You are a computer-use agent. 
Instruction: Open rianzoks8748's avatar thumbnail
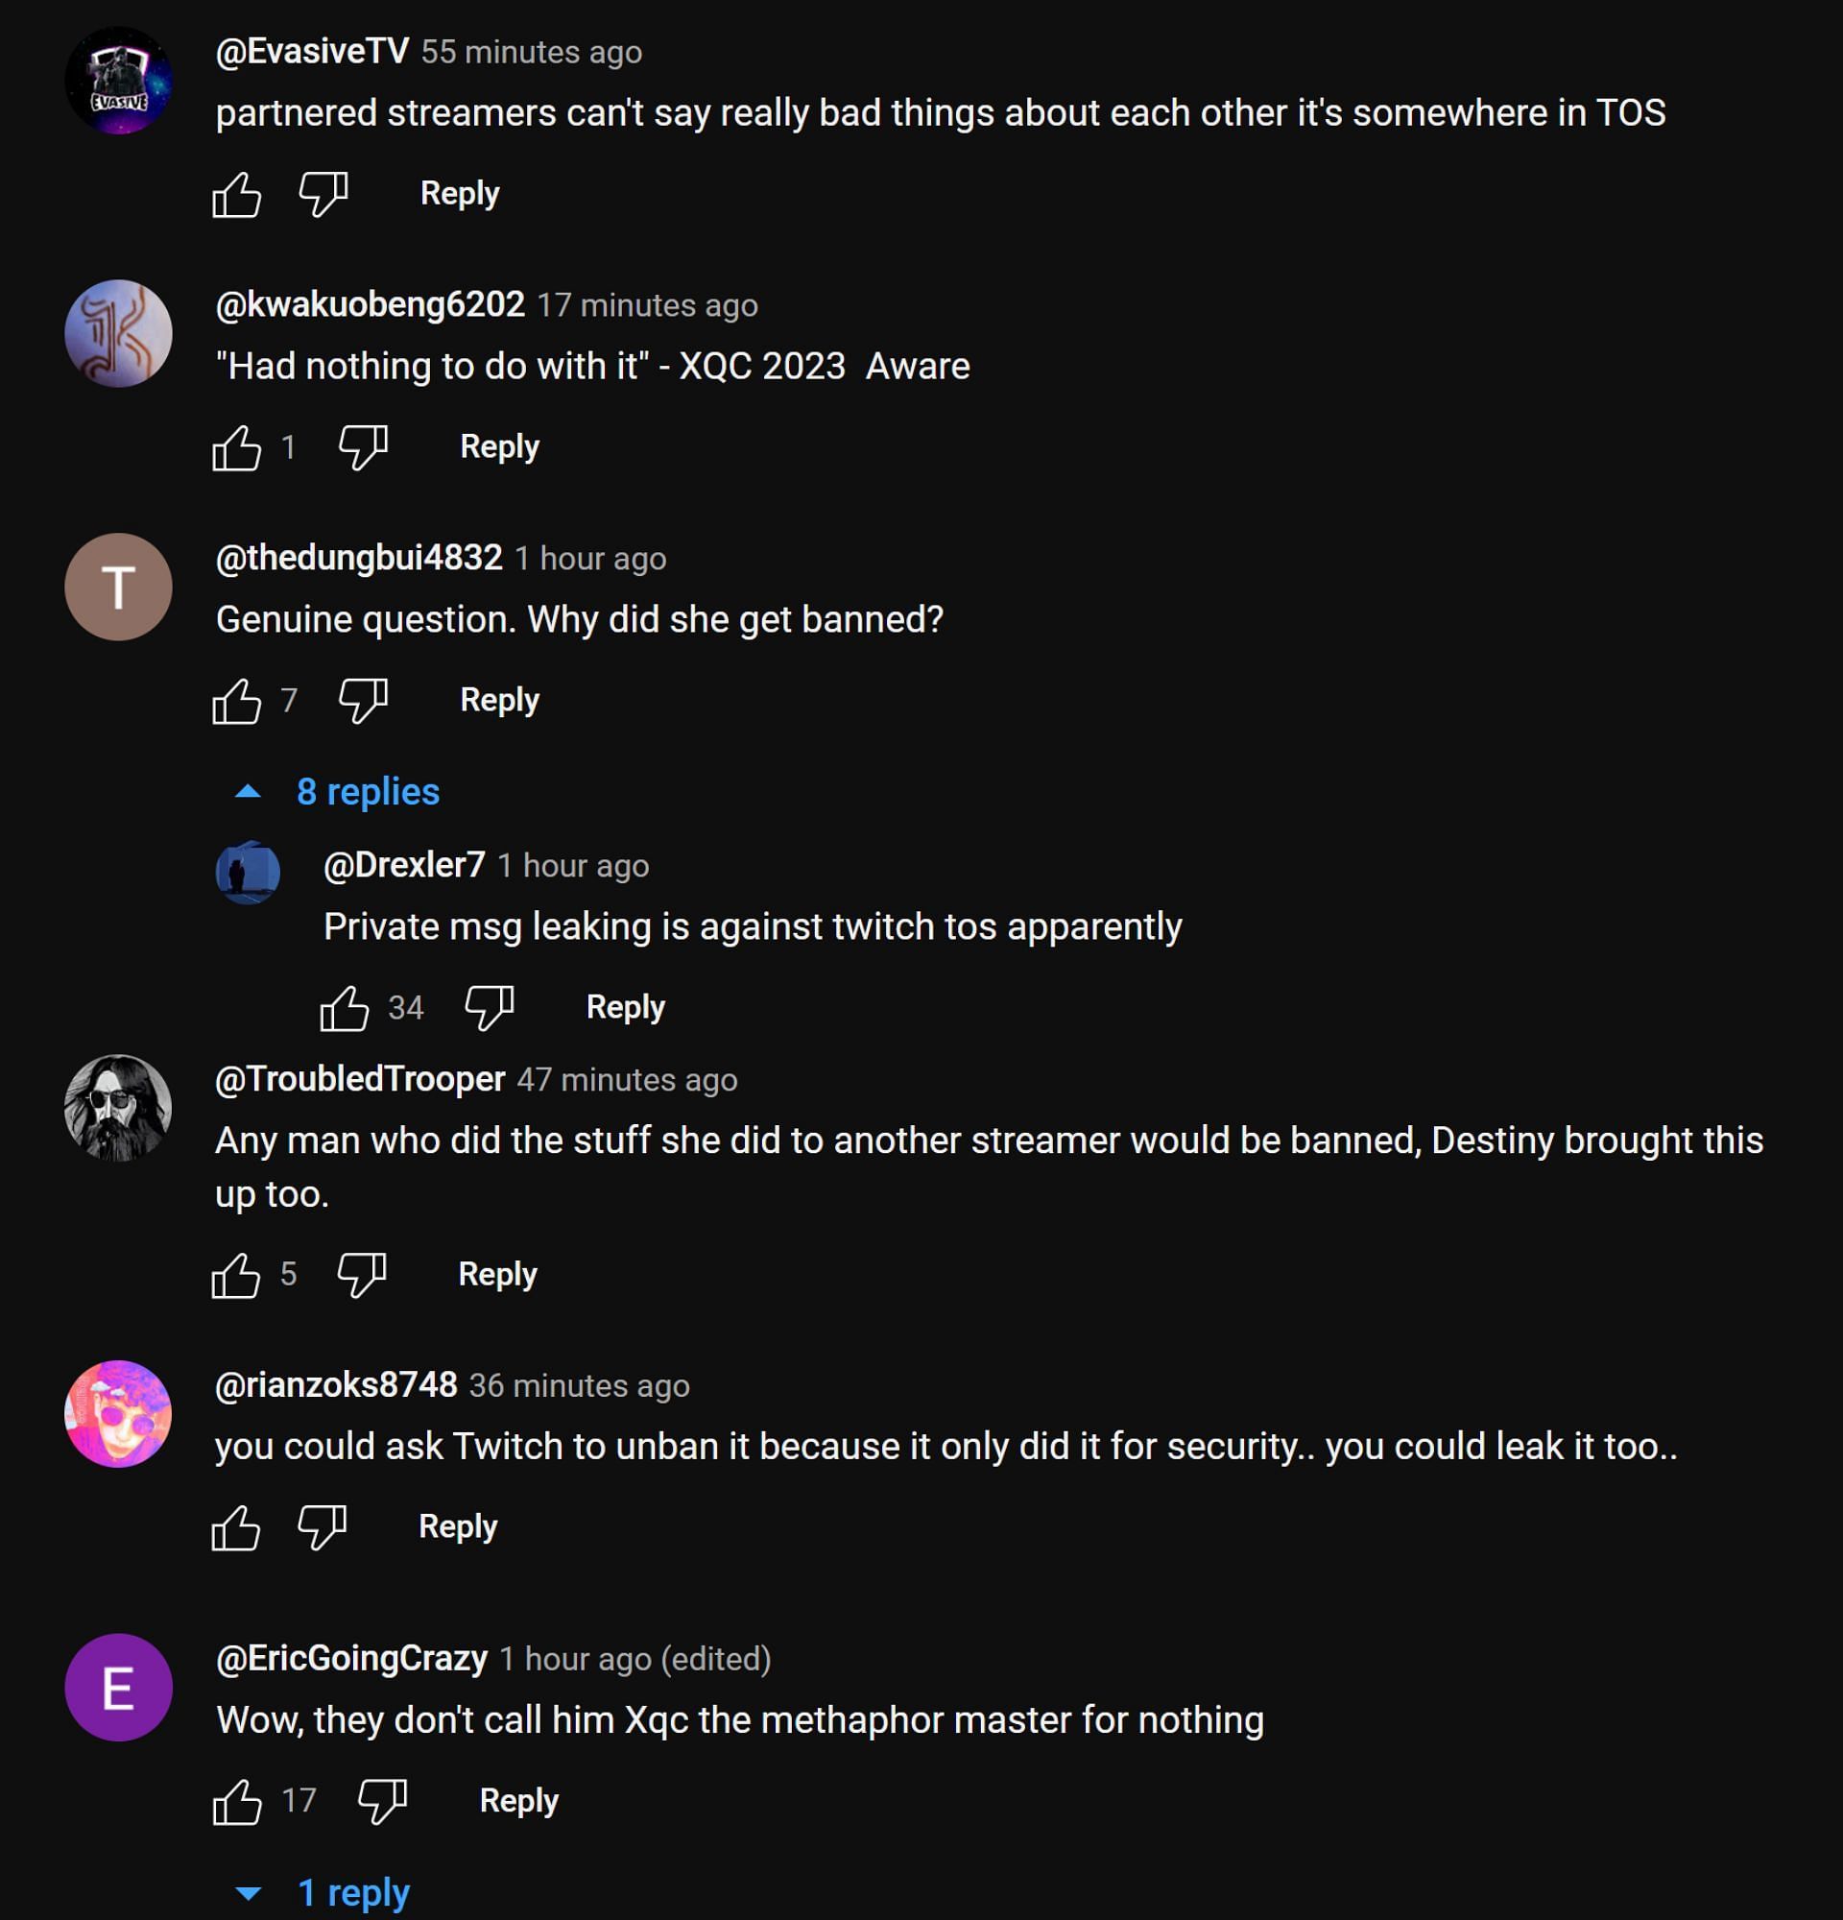118,1413
